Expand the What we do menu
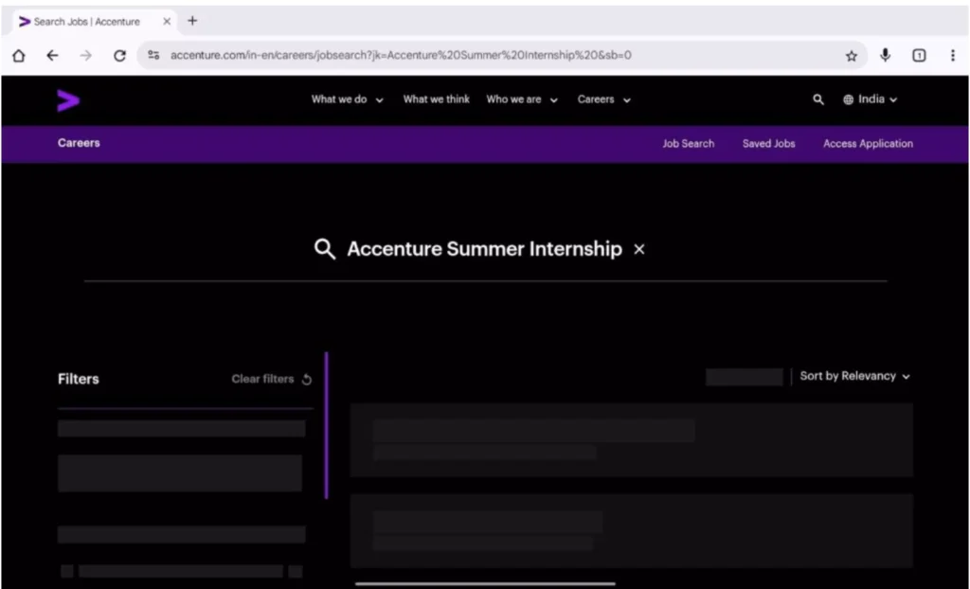Image resolution: width=970 pixels, height=589 pixels. coord(347,98)
